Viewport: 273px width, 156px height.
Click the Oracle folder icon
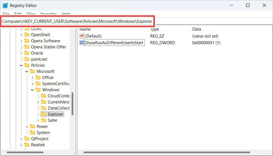point(27,53)
